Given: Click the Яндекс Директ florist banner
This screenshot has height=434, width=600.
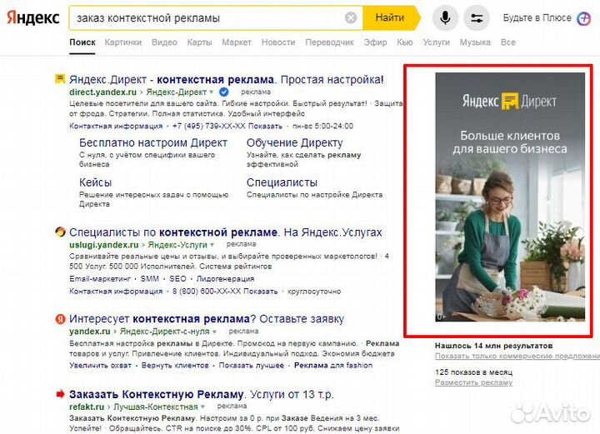Looking at the screenshot, I should [x=510, y=197].
